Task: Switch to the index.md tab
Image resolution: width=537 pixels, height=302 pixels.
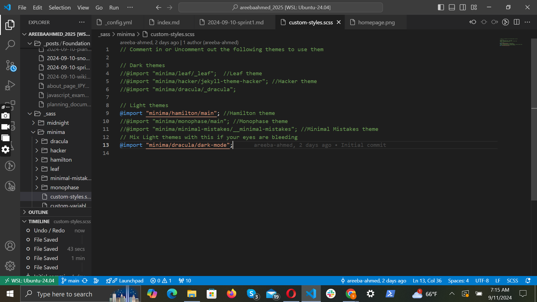Action: pos(168,22)
